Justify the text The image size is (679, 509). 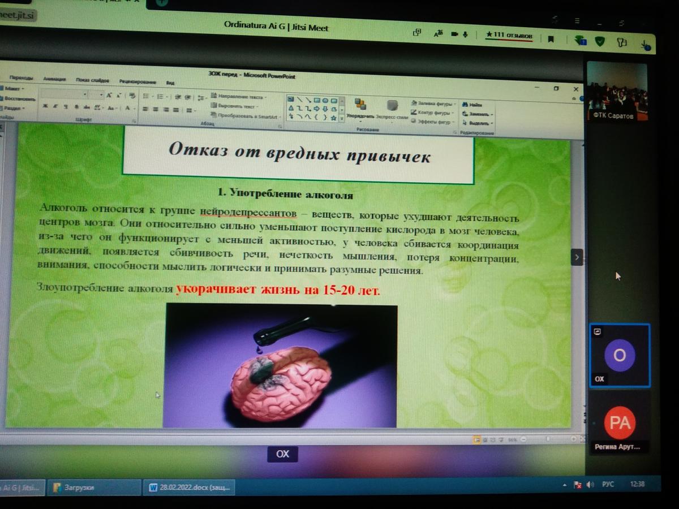176,110
